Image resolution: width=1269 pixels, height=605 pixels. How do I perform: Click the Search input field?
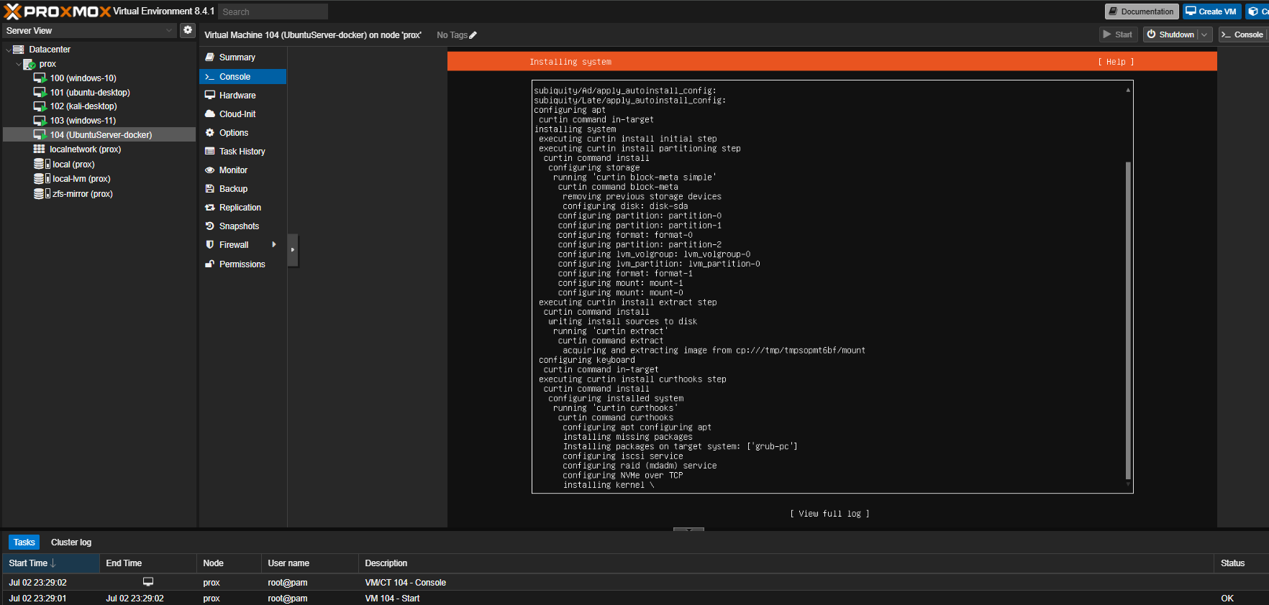tap(273, 11)
